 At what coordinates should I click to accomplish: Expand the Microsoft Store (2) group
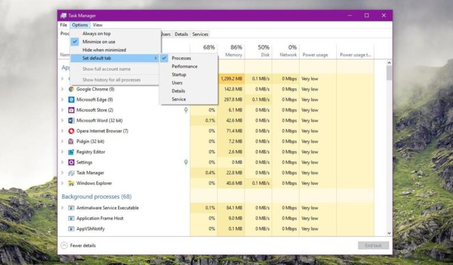pos(63,110)
